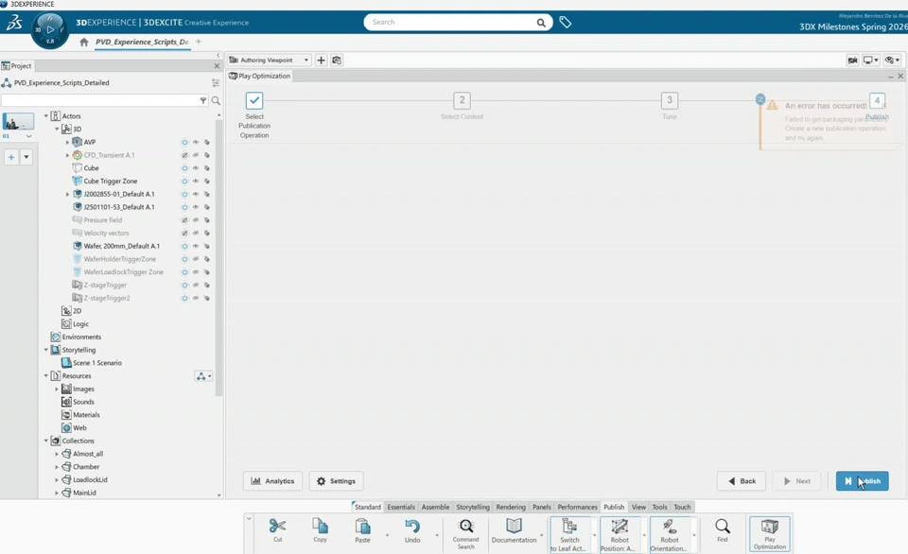Click the Cut scissors icon

[x=277, y=527]
